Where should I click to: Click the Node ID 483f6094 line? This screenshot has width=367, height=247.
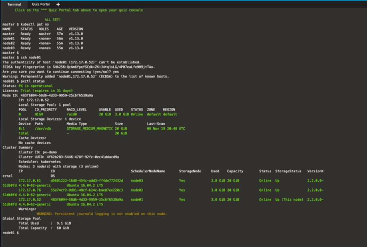(x=48, y=95)
